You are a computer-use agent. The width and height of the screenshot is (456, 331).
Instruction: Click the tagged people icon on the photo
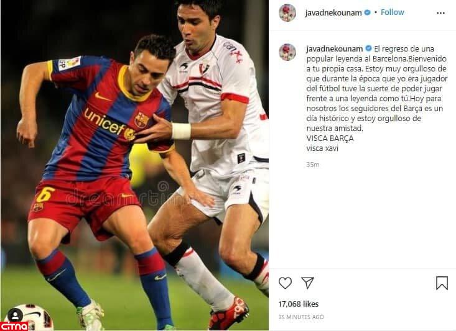(x=15, y=315)
